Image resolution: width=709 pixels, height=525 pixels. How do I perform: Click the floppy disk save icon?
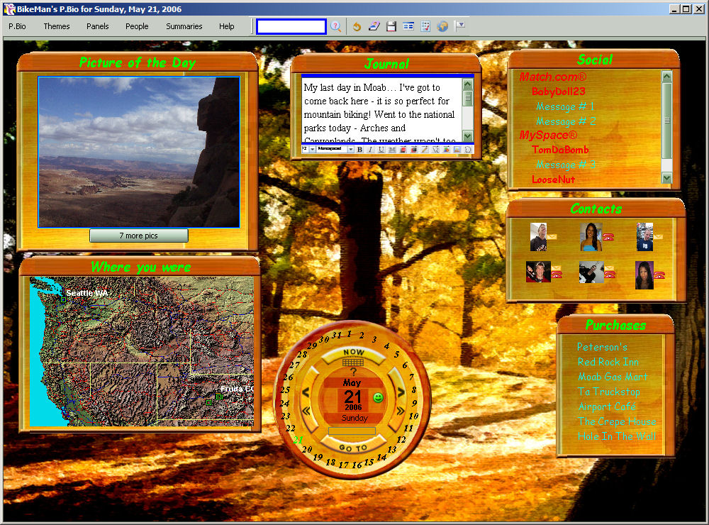391,26
